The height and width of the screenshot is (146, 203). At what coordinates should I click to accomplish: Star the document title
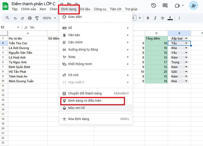click(62, 4)
